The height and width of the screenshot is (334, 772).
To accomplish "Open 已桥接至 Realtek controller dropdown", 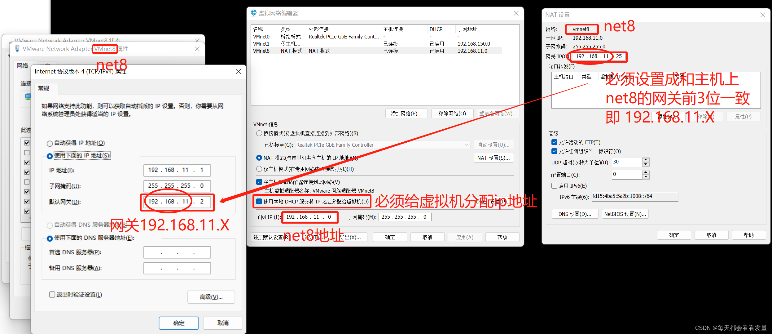I will click(x=383, y=145).
